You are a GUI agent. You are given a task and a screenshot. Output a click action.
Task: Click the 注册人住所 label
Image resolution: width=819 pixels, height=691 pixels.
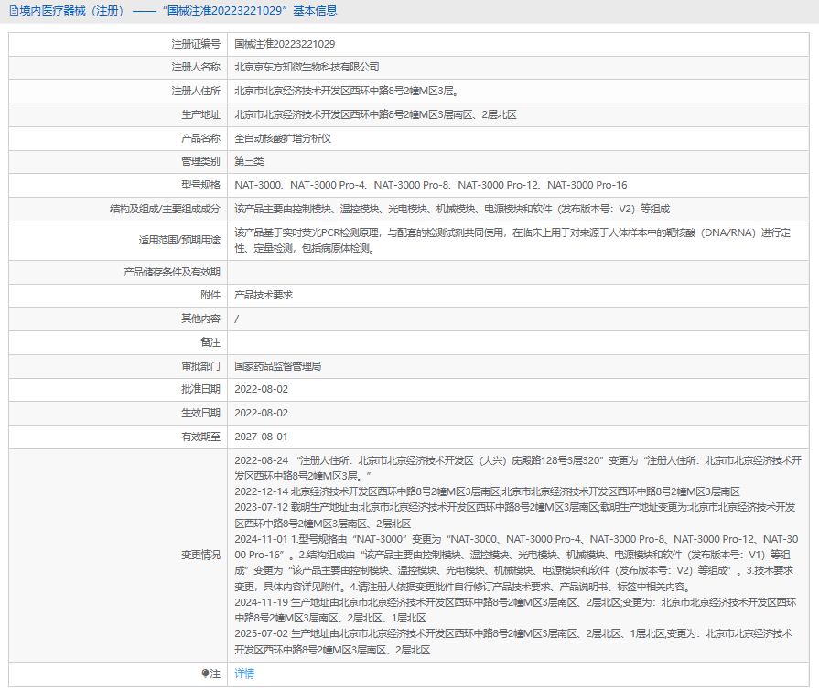point(196,91)
